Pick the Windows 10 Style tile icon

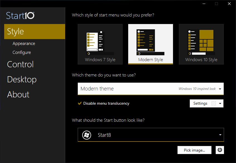click(x=201, y=42)
